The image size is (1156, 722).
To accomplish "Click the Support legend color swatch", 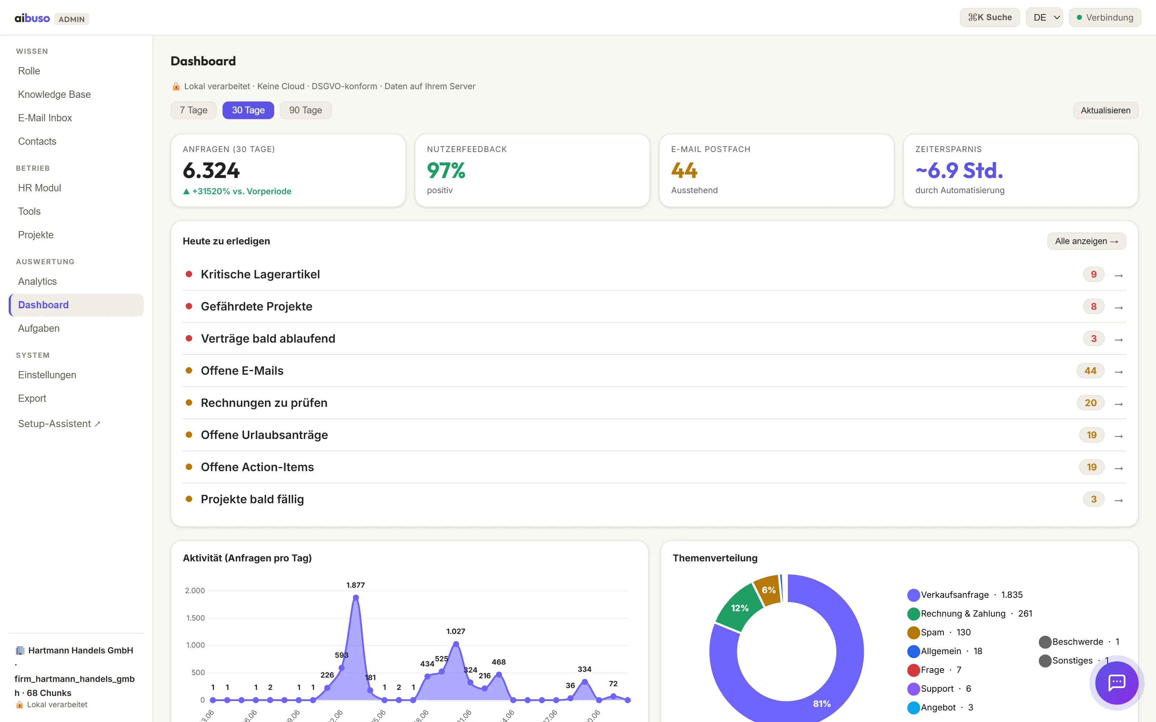I will 913,689.
